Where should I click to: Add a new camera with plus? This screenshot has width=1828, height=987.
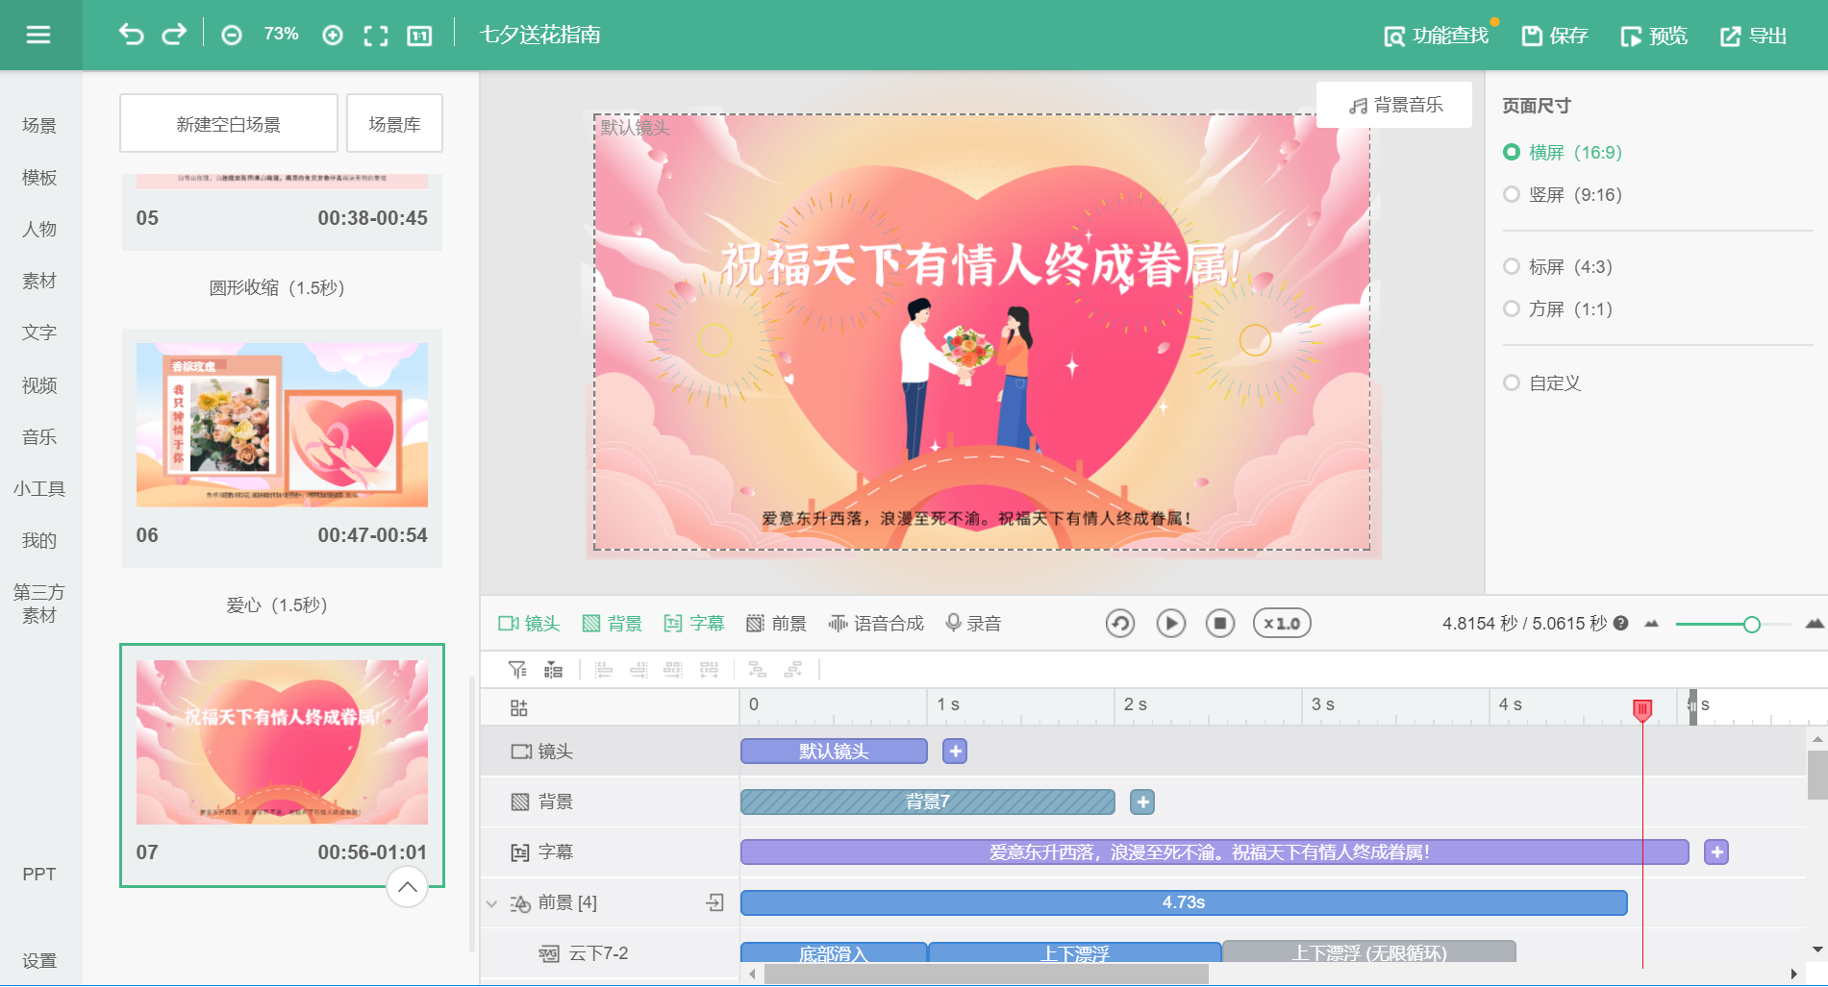tap(955, 752)
